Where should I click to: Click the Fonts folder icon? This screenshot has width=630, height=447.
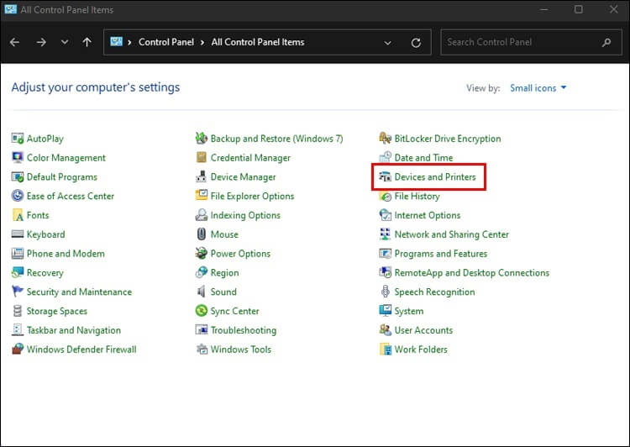(18, 215)
